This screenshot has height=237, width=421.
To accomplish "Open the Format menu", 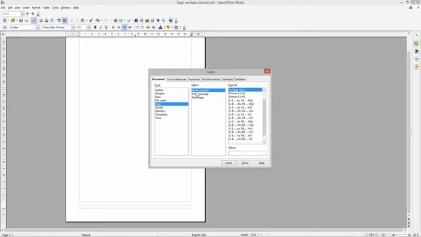I will coord(36,8).
